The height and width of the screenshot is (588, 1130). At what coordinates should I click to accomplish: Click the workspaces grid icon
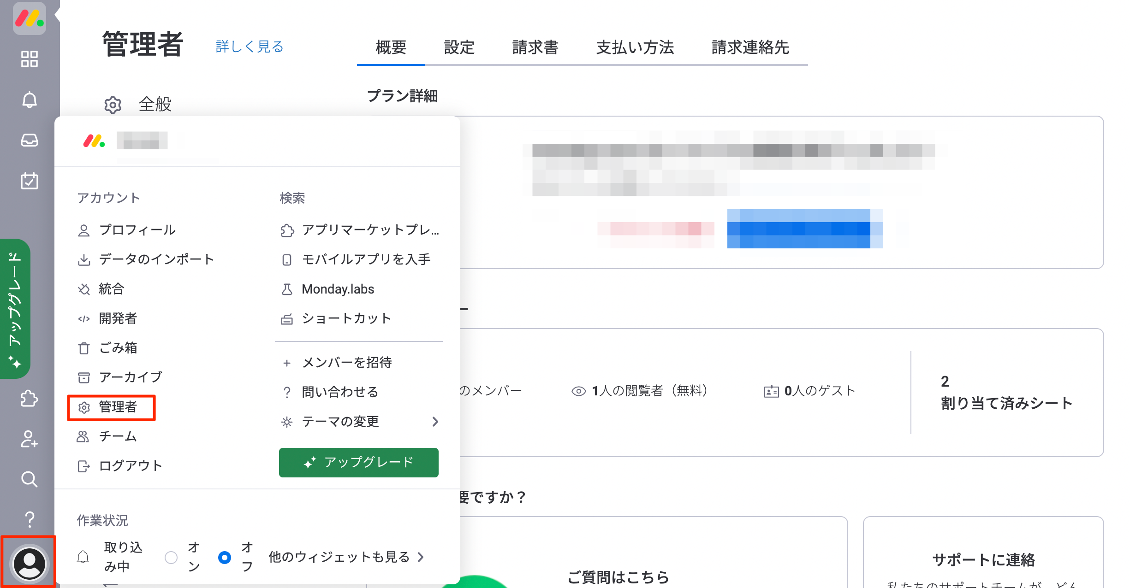click(x=30, y=59)
